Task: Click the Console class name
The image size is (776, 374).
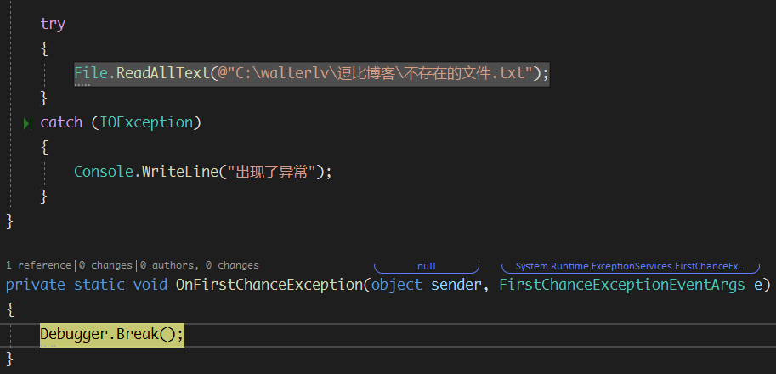Action: tap(104, 172)
